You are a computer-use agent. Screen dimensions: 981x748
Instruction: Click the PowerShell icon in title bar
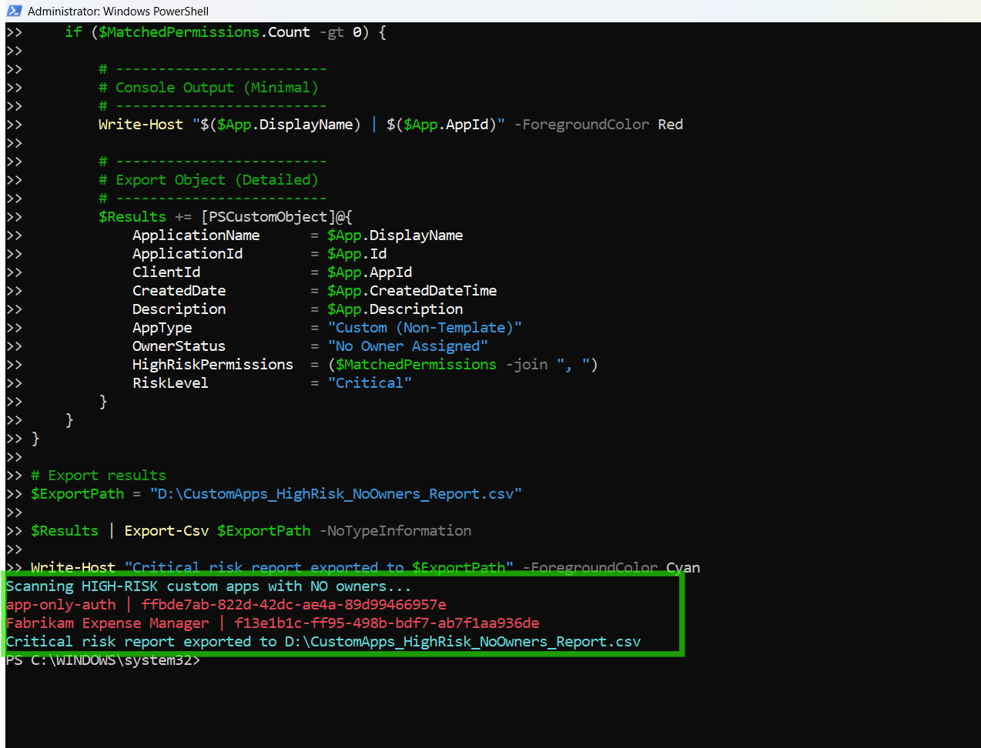coord(14,11)
